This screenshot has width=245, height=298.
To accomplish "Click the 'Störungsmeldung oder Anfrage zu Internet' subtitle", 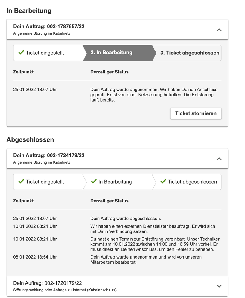I will [x=65, y=290].
